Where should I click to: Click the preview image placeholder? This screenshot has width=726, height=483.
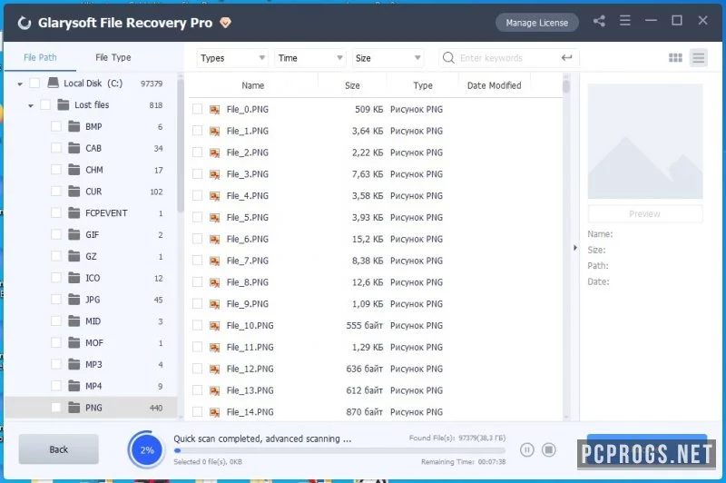pyautogui.click(x=645, y=142)
